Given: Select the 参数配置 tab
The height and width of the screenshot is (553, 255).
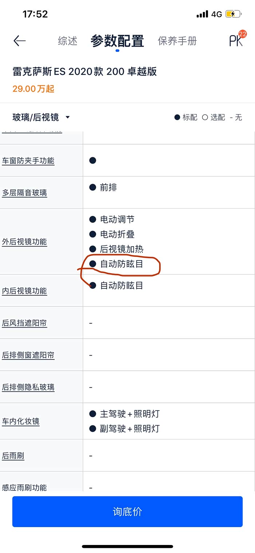Looking at the screenshot, I should 117,41.
